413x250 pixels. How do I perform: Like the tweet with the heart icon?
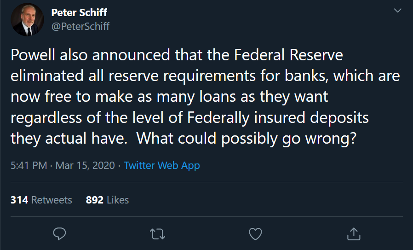click(255, 234)
